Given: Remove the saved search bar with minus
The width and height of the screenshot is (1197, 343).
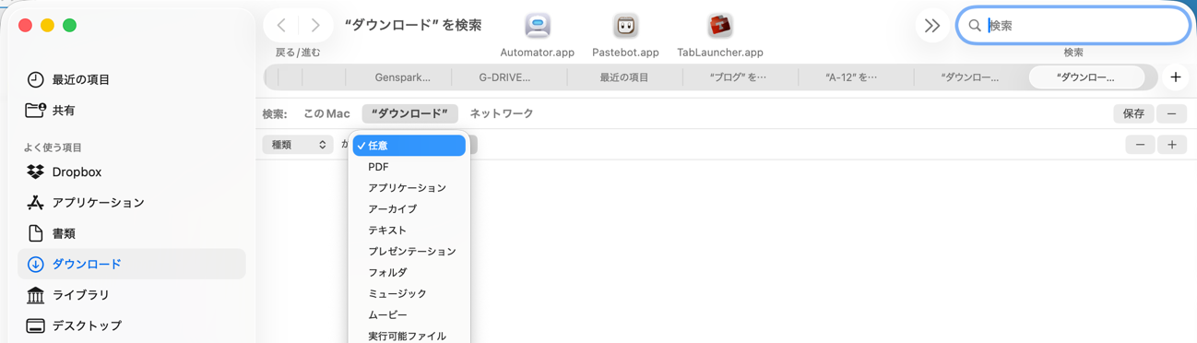Looking at the screenshot, I should [1171, 113].
